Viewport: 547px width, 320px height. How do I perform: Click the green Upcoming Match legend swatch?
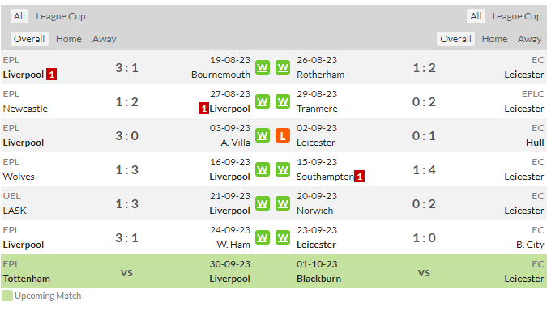click(x=7, y=296)
